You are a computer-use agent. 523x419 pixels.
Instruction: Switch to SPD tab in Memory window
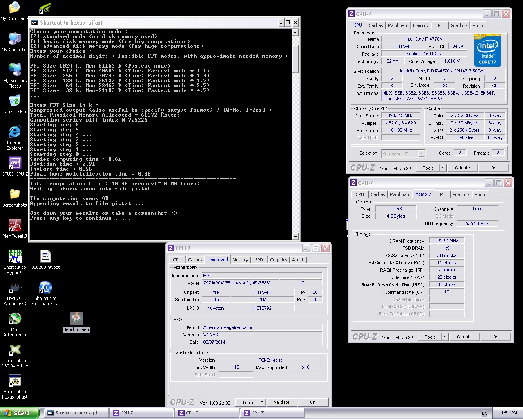(441, 194)
